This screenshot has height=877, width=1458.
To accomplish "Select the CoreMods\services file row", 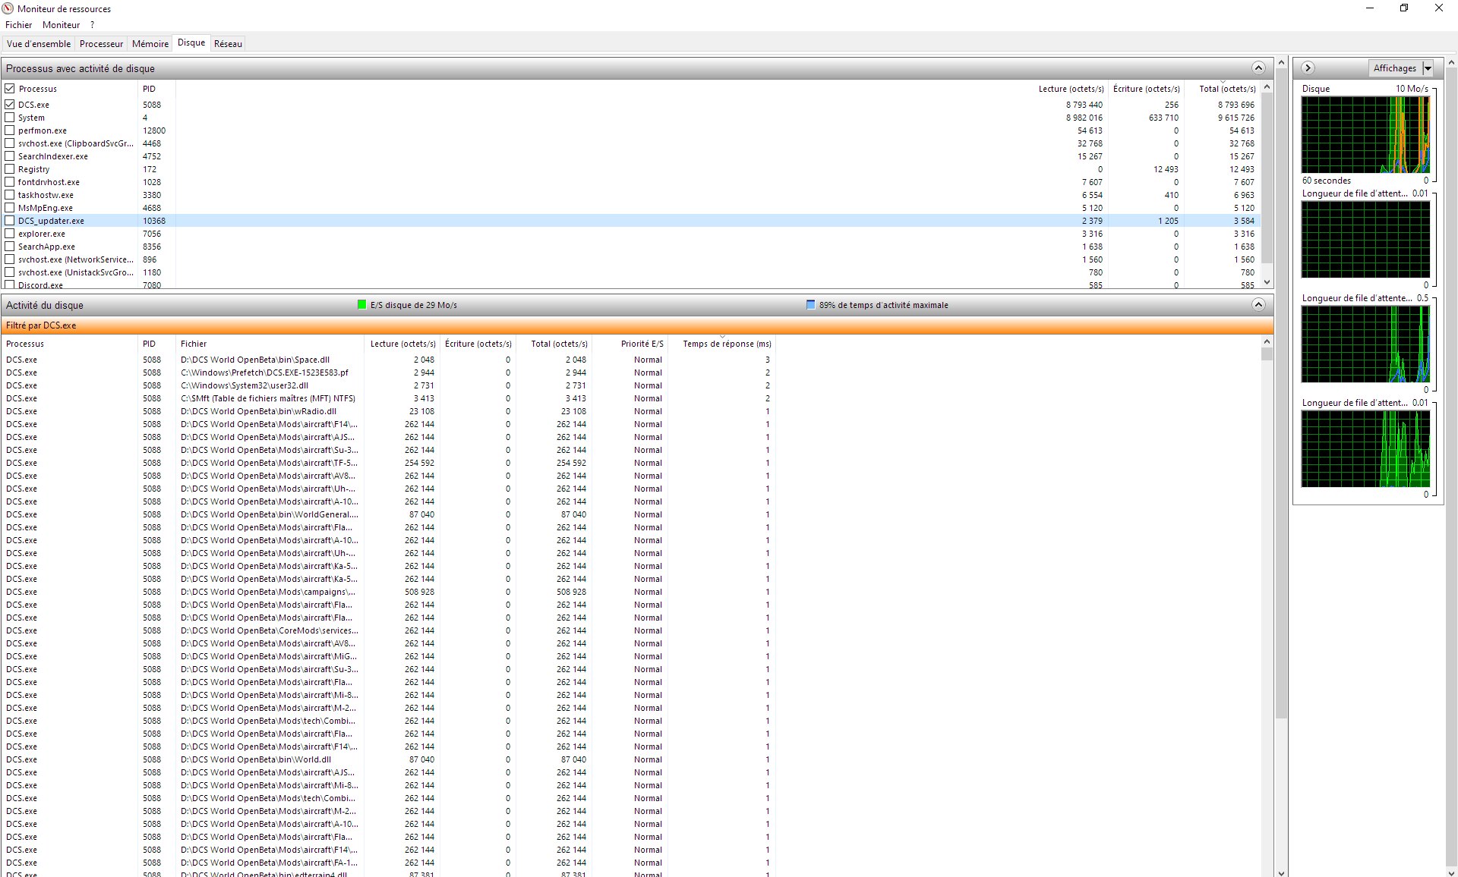I will 389,630.
